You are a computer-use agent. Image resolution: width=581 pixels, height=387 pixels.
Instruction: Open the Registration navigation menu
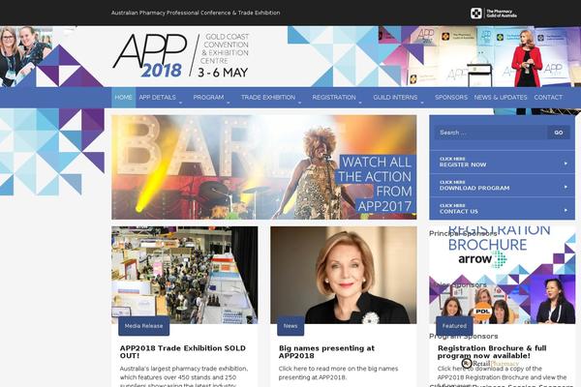pos(336,98)
